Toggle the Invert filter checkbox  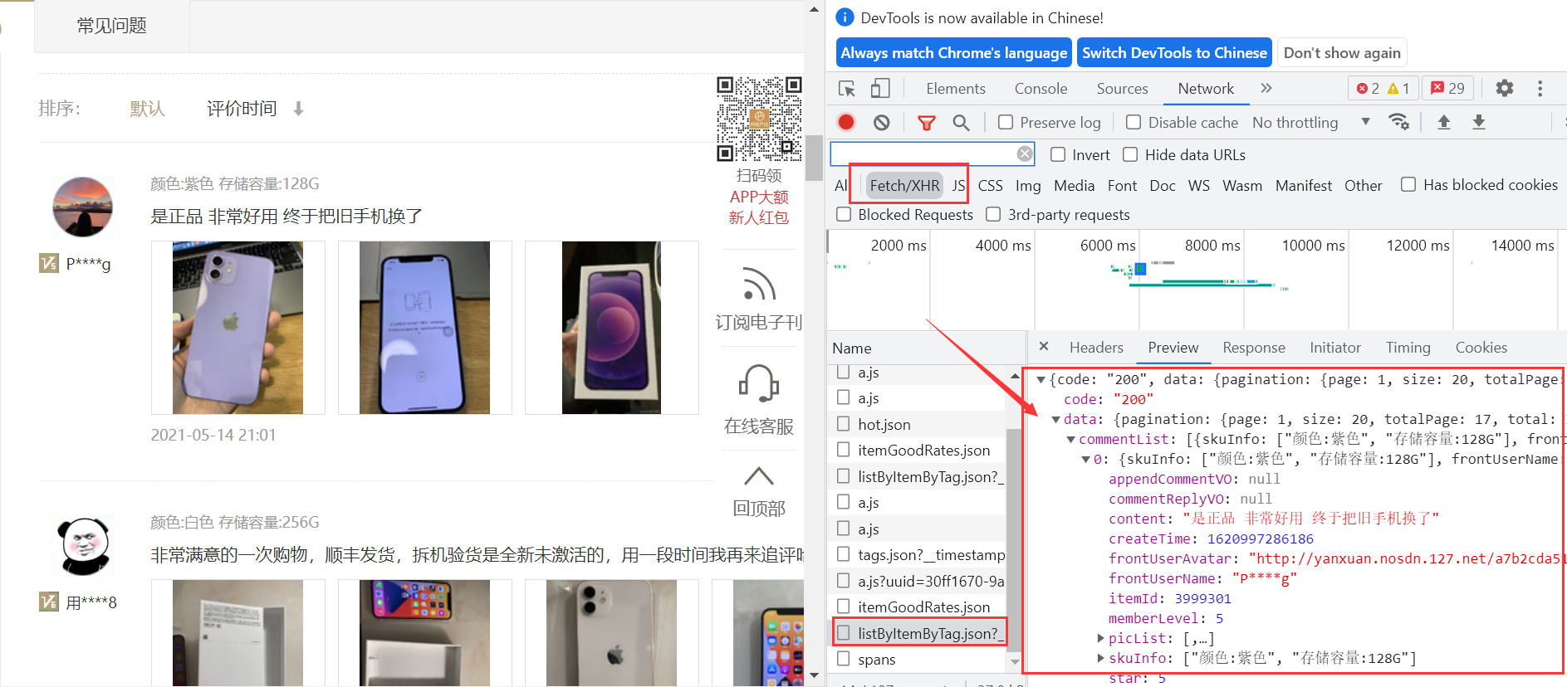pos(1058,154)
